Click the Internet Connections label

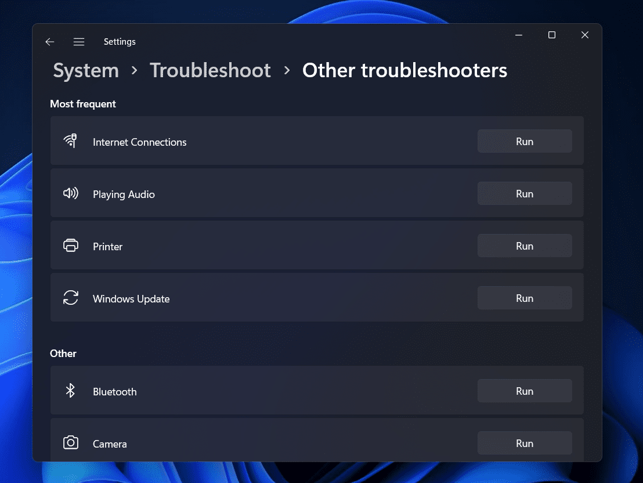(139, 142)
